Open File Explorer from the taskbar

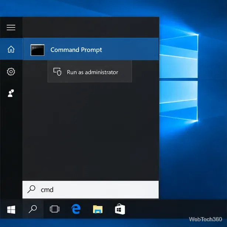click(98, 209)
